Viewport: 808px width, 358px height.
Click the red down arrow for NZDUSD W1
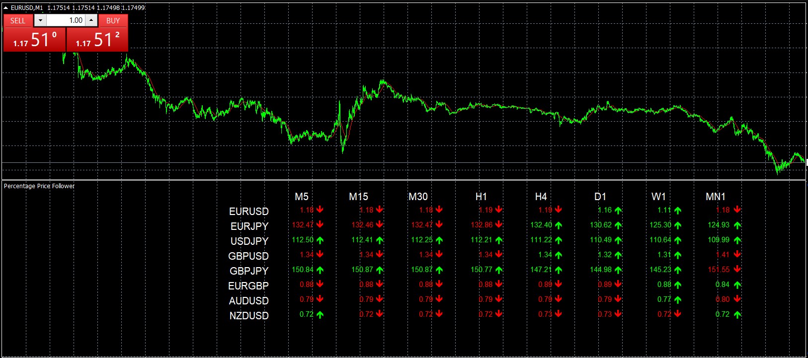click(x=678, y=314)
